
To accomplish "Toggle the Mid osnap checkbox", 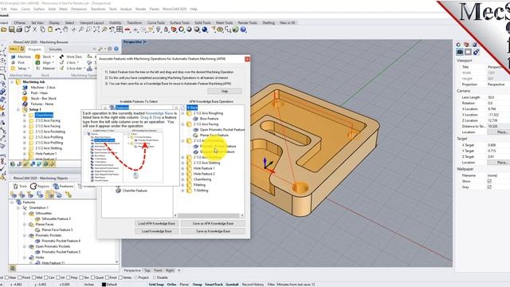I will point(34,277).
